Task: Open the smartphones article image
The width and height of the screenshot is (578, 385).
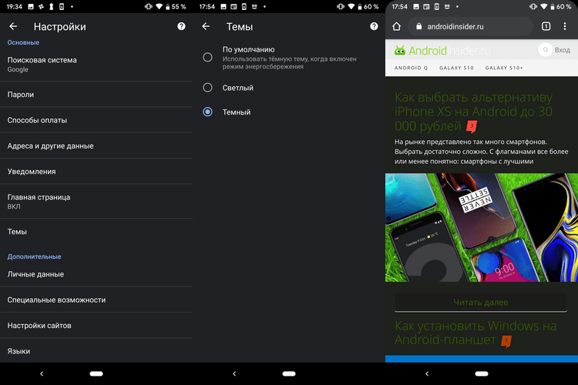Action: click(x=482, y=227)
